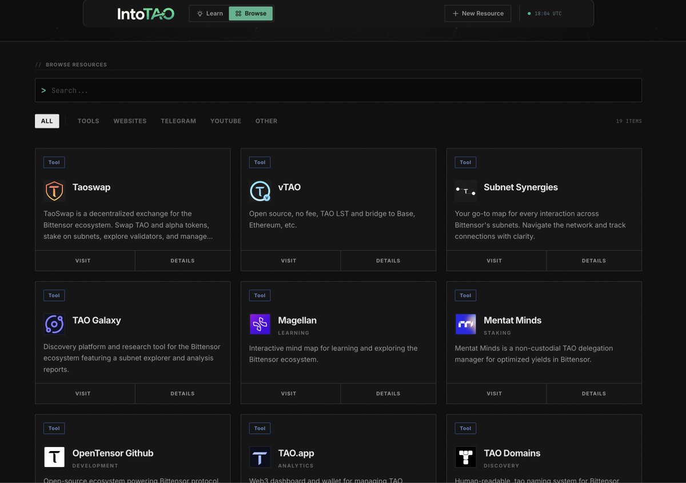Click the 19 ITEMS count label
Viewport: 686px width, 483px height.
(x=629, y=121)
